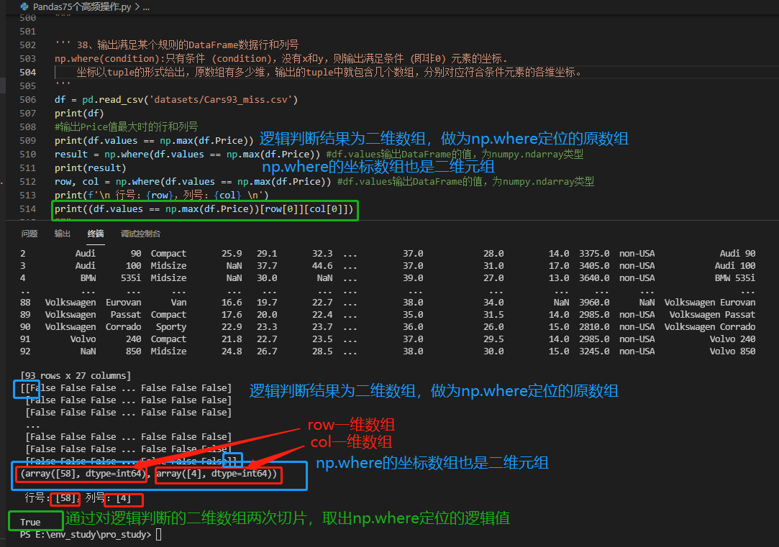The image size is (779, 547).
Task: Click the terminal value 3960.0
Action: (x=593, y=303)
